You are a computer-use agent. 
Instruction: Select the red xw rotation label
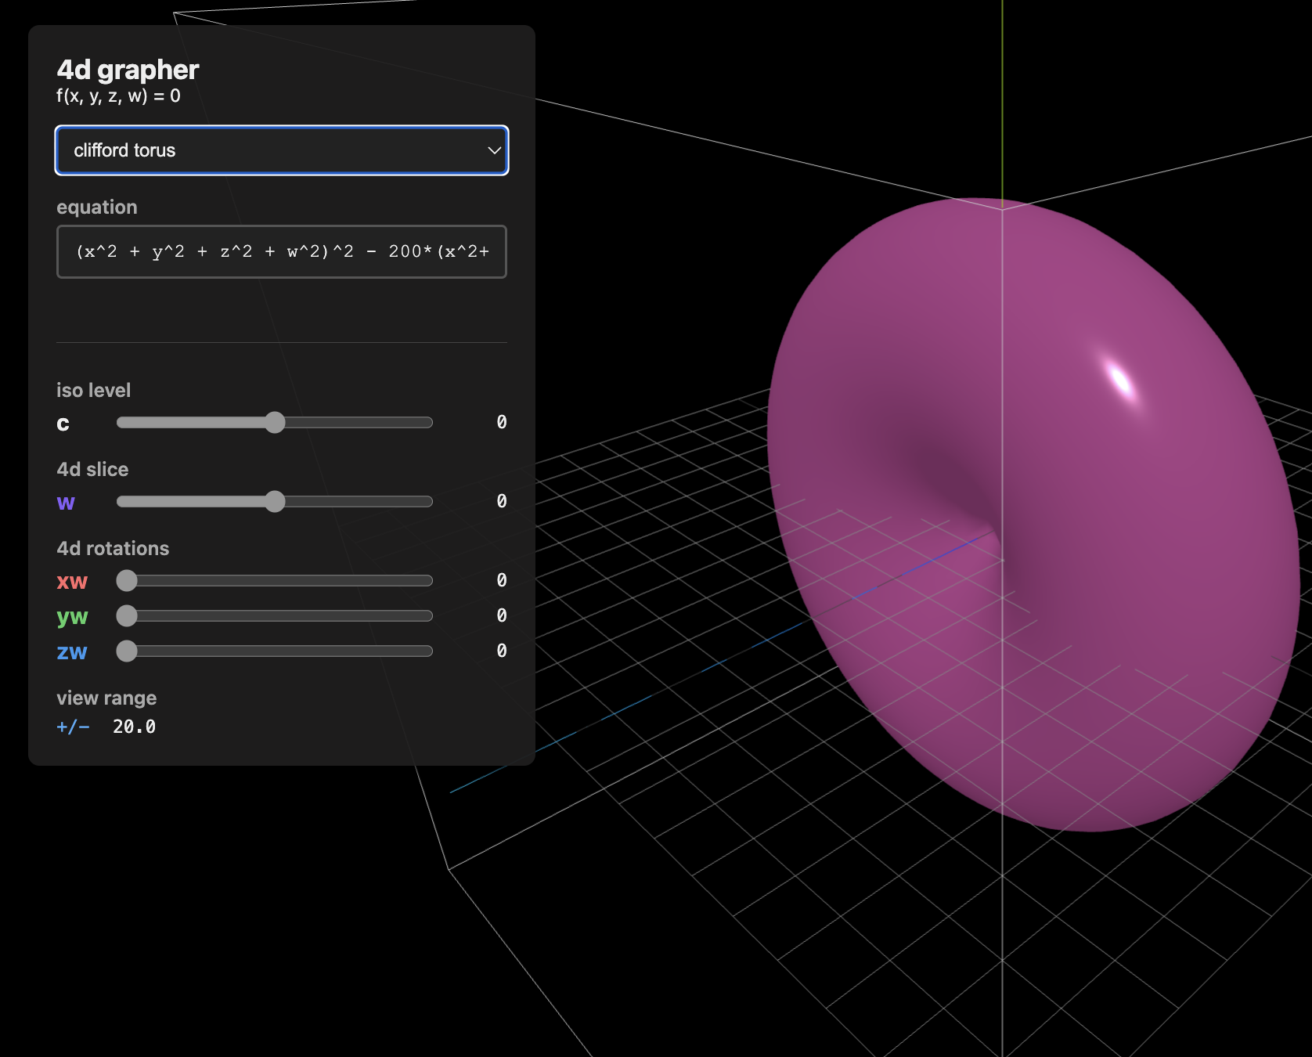[x=71, y=581]
